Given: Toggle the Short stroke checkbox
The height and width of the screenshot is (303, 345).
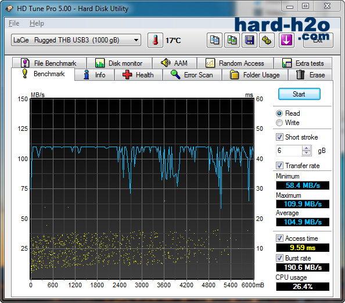Looking at the screenshot, I should 279,137.
